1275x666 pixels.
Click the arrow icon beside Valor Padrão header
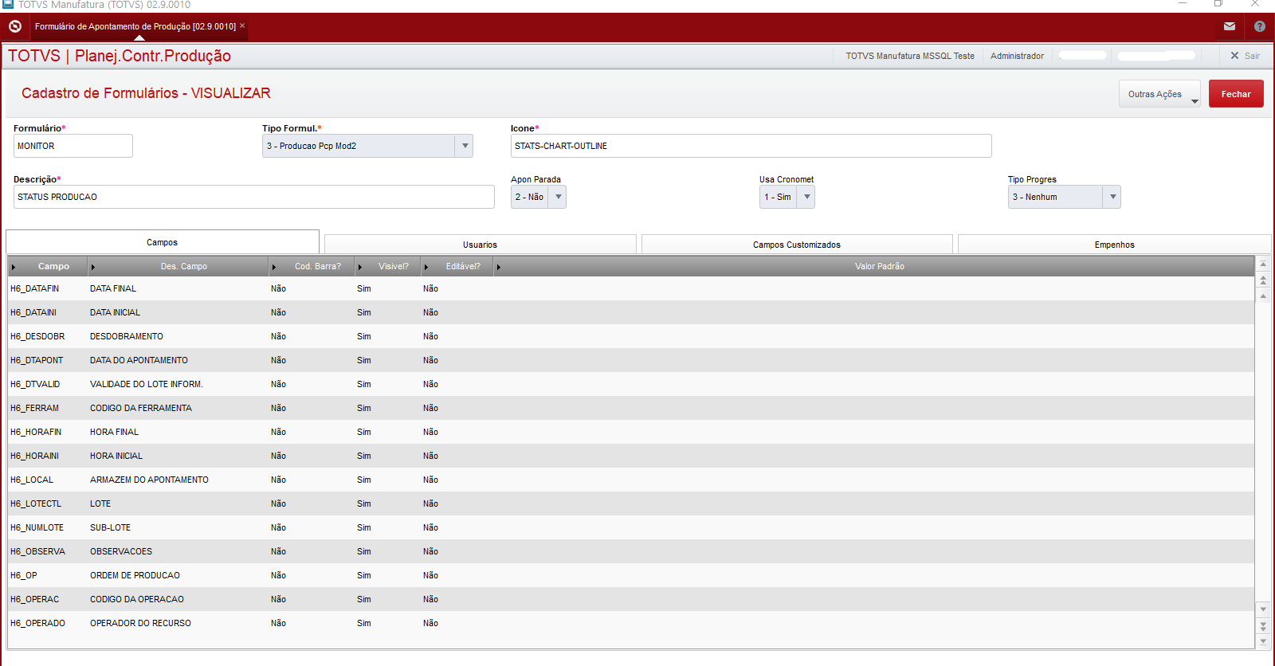pyautogui.click(x=499, y=267)
